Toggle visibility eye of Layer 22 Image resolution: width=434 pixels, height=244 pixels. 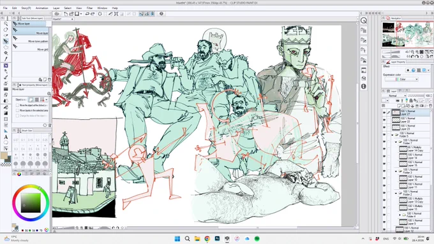tap(384, 120)
